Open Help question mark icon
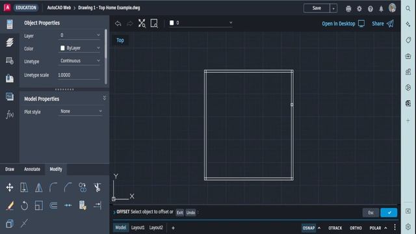The image size is (416, 234). point(370,8)
